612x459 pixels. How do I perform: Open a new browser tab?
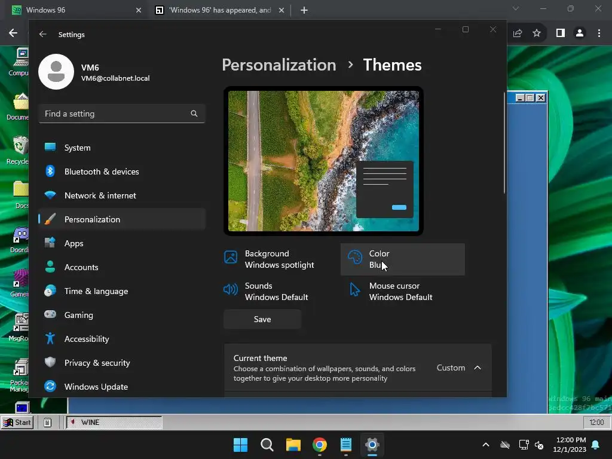point(304,10)
